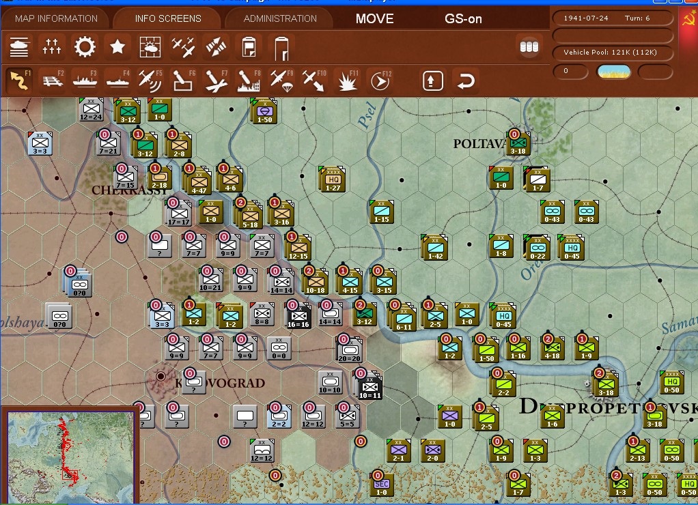Select the 17=17 enemy unit near Cherkassy

(x=179, y=213)
